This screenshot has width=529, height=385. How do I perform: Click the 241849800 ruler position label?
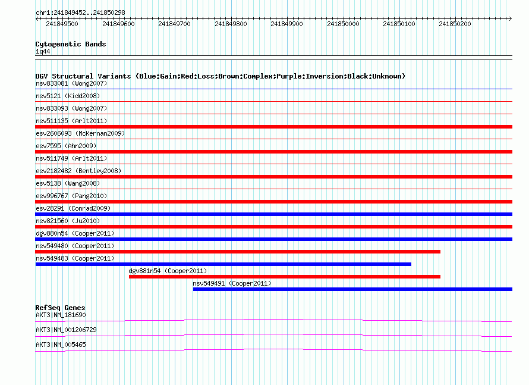[x=231, y=24]
